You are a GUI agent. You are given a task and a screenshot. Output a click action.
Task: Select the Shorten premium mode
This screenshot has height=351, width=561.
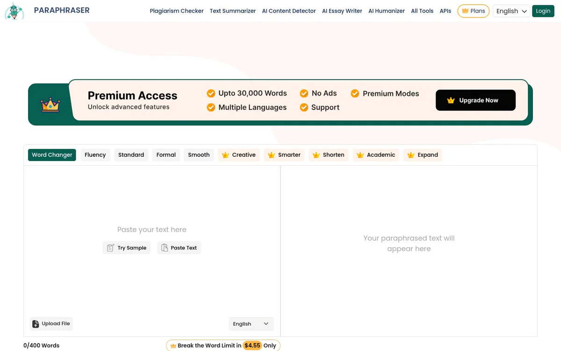328,155
